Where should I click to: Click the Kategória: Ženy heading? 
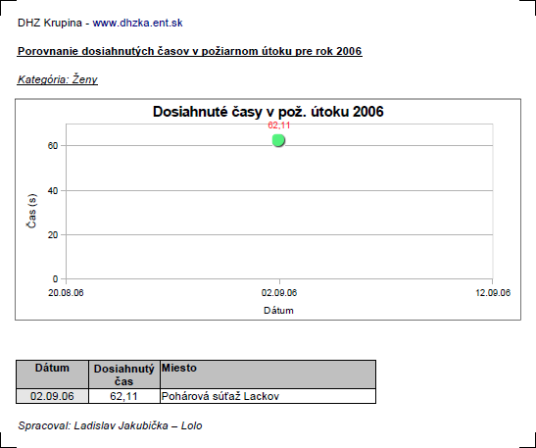[58, 79]
